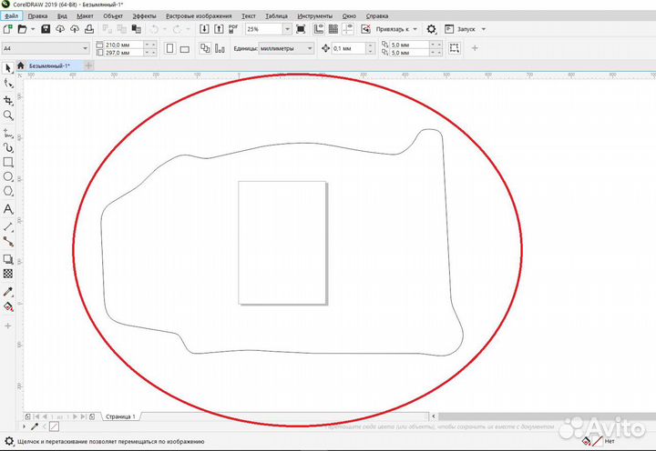Select the Drop Shadow tool

point(8,259)
